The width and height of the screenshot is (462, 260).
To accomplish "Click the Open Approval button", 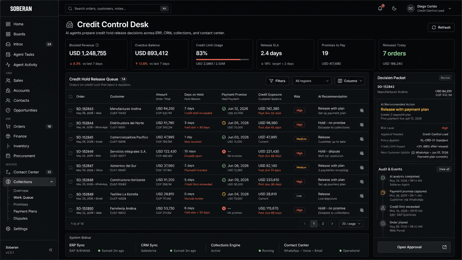I will coord(414,247).
